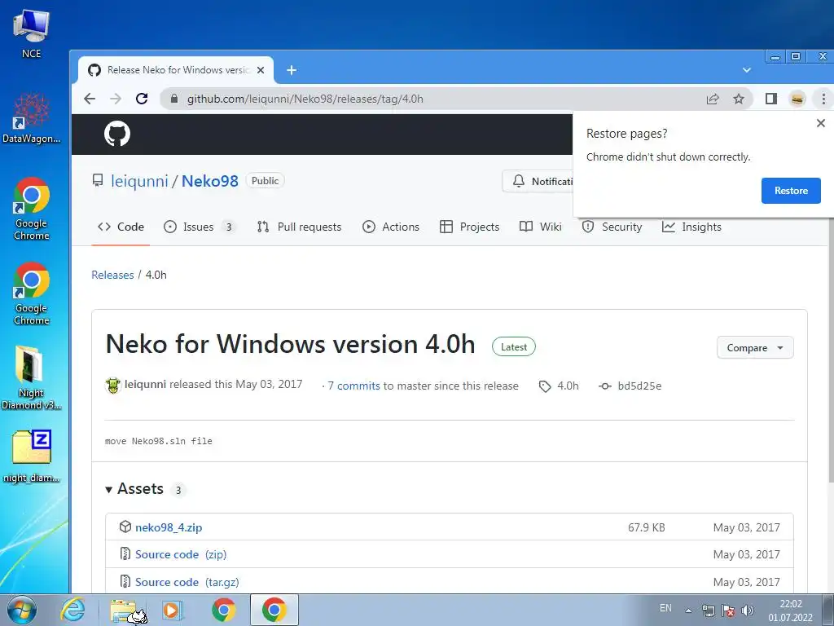This screenshot has height=626, width=834.
Task: Open the Security tab
Action: 612,227
